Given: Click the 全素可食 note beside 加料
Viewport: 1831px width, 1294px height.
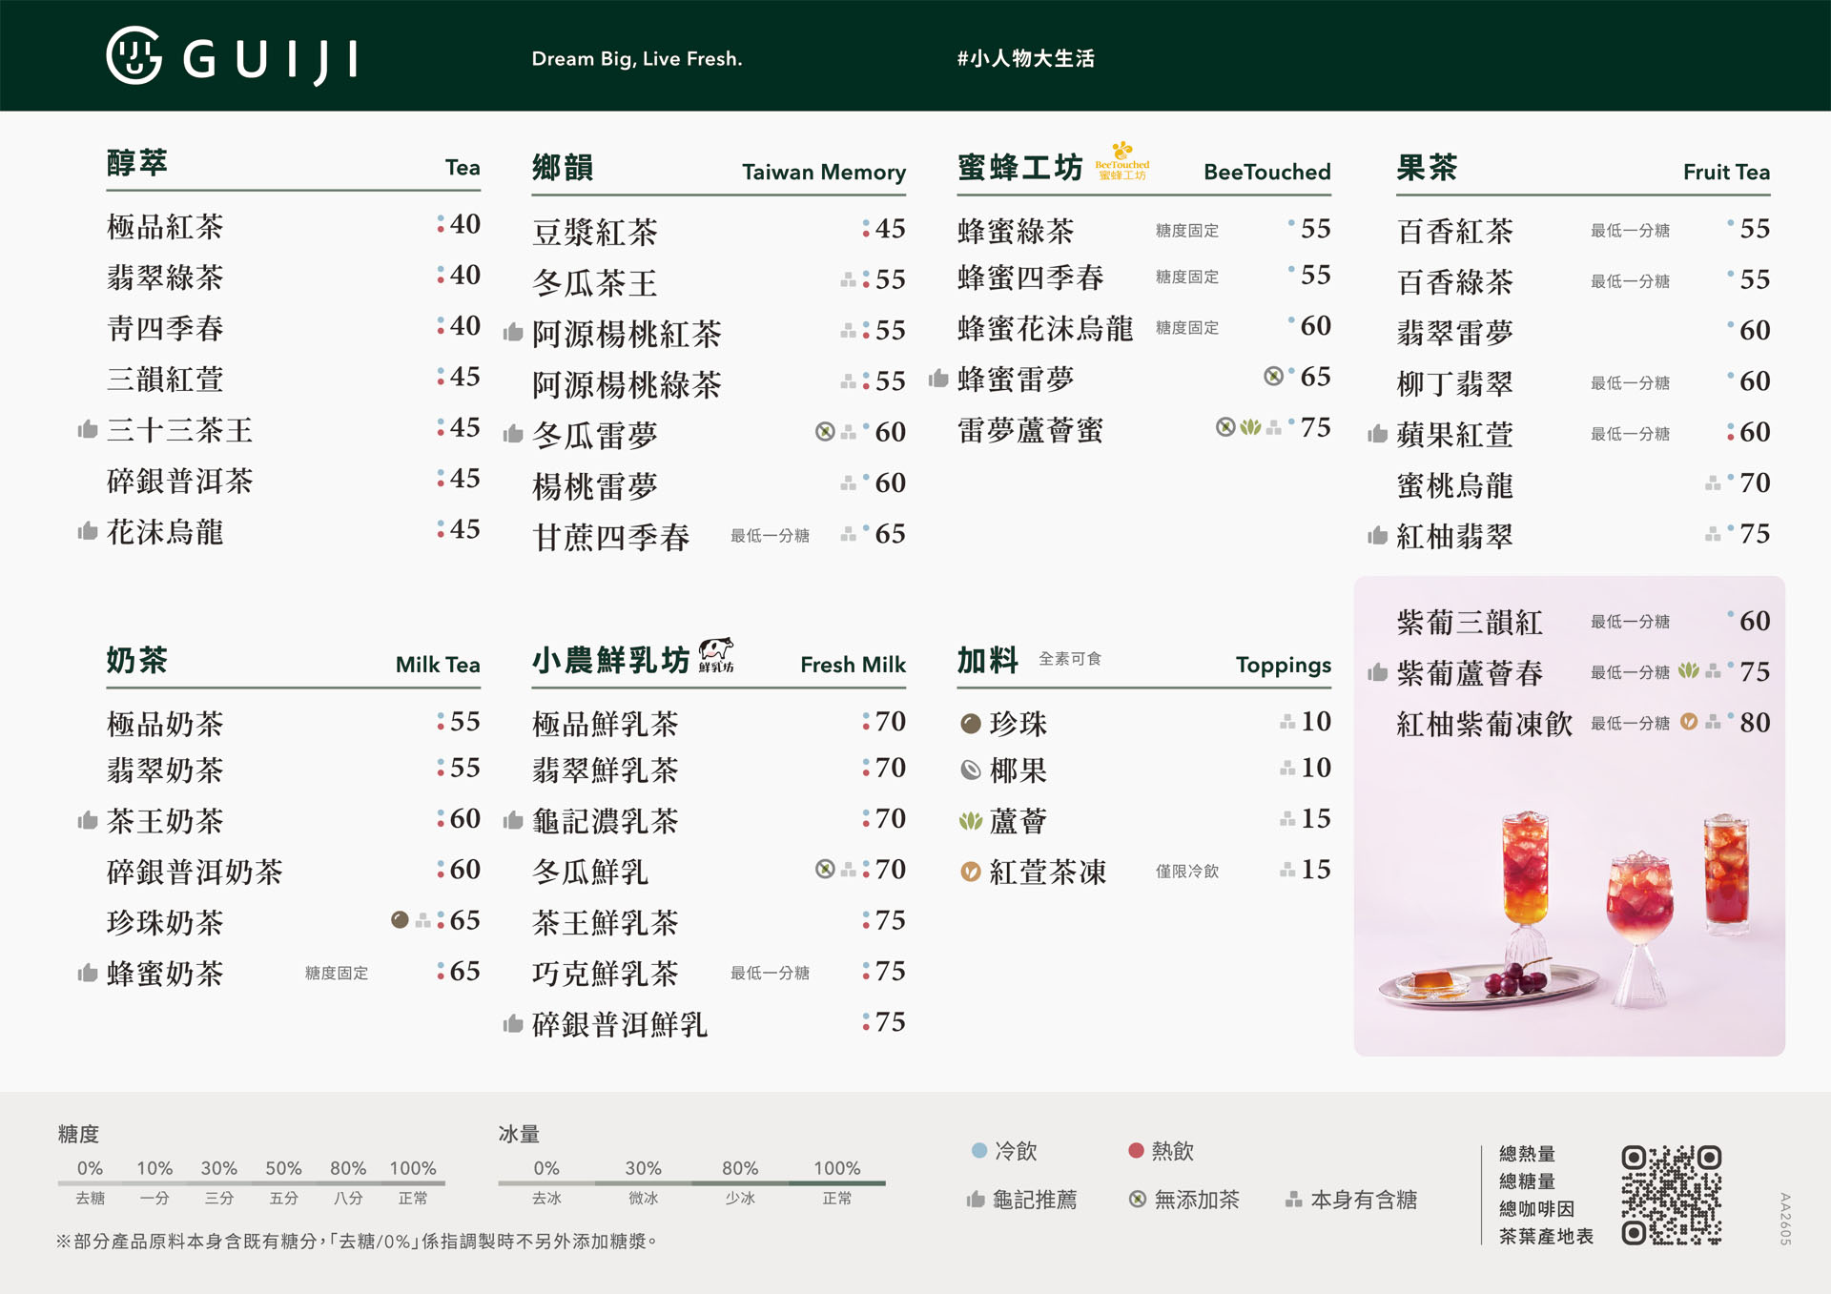Looking at the screenshot, I should [x=1070, y=659].
